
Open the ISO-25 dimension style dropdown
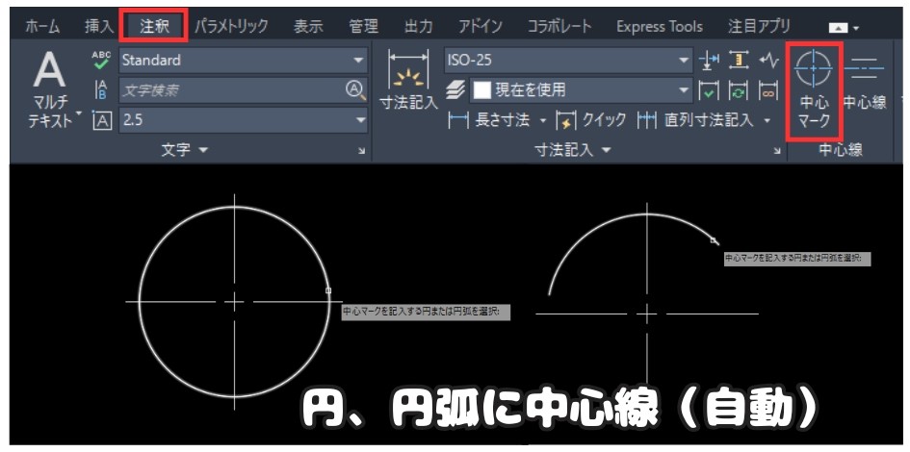pyautogui.click(x=568, y=61)
